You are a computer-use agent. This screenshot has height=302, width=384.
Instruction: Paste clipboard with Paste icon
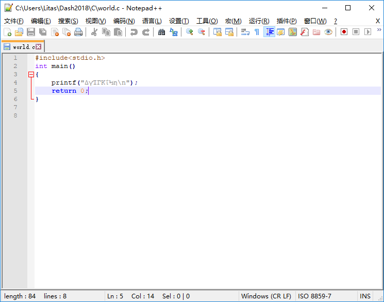(118, 32)
